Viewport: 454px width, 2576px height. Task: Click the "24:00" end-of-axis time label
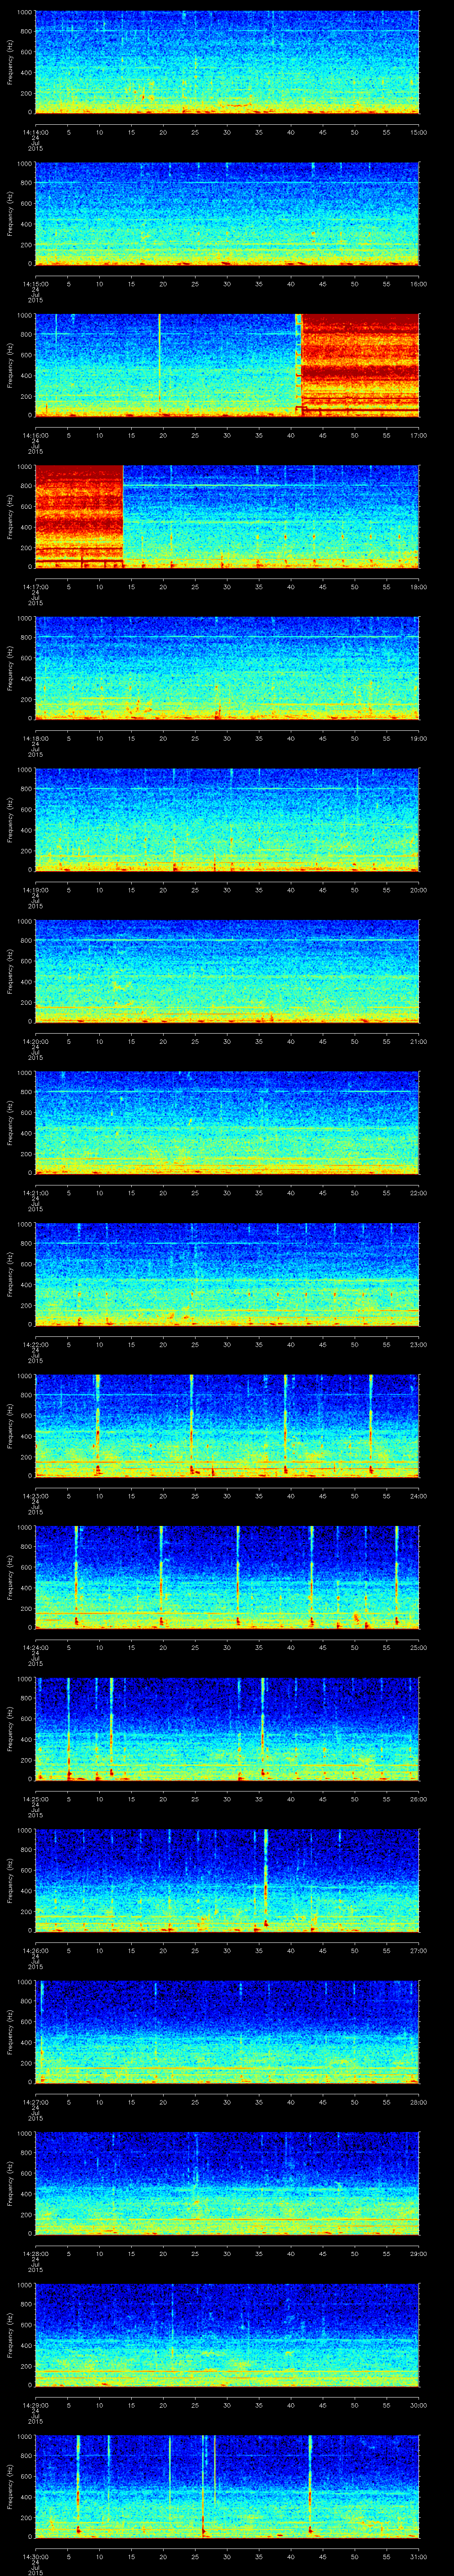click(419, 1496)
